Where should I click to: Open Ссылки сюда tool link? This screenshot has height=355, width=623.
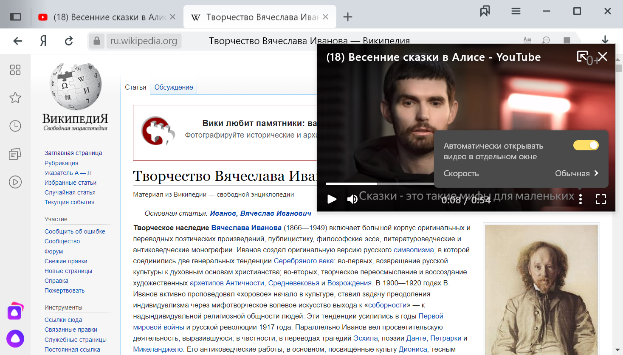(x=63, y=320)
